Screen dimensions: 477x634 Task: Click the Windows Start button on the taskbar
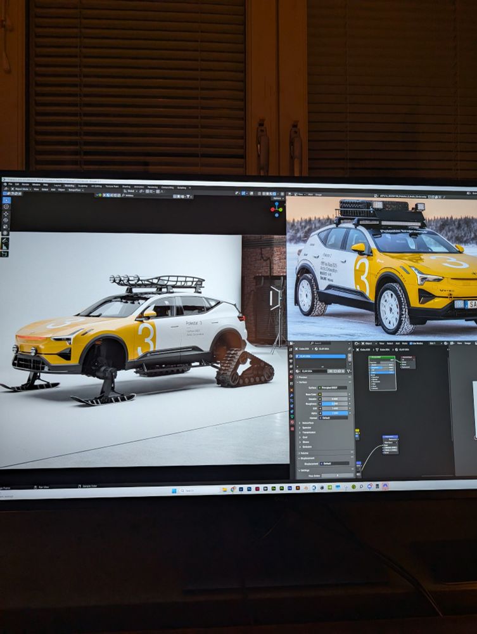pos(174,491)
